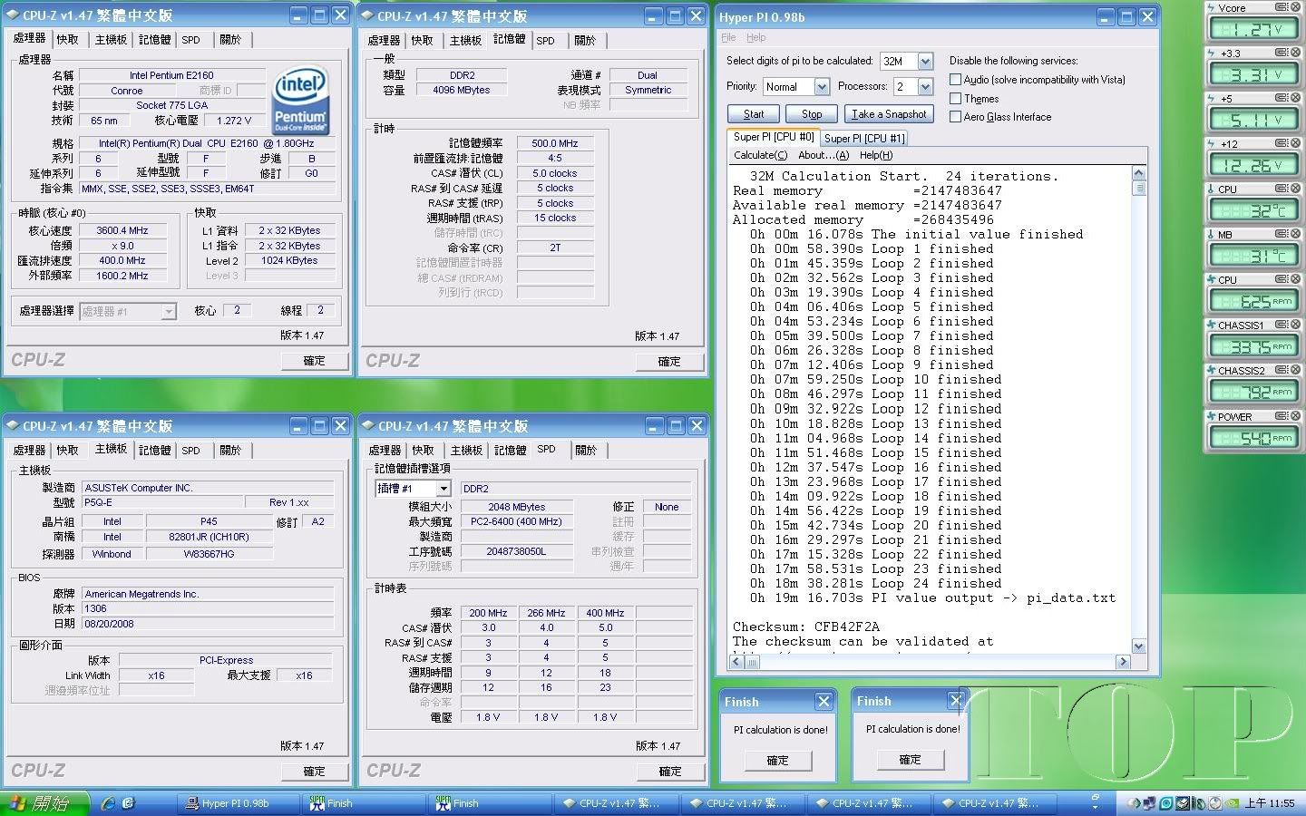Close the CPU fan widget showing 625 RPM

(1295, 279)
